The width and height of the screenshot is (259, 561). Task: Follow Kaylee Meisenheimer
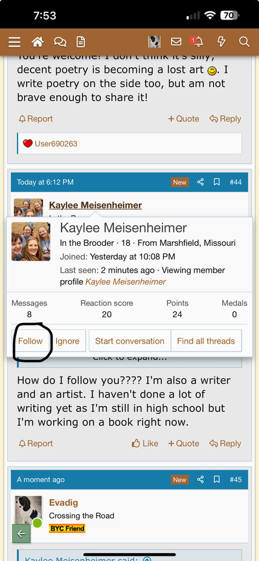pos(30,341)
